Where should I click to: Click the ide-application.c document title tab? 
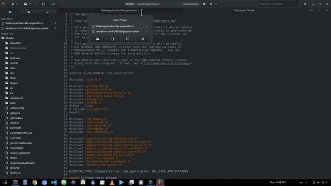[x=120, y=10]
